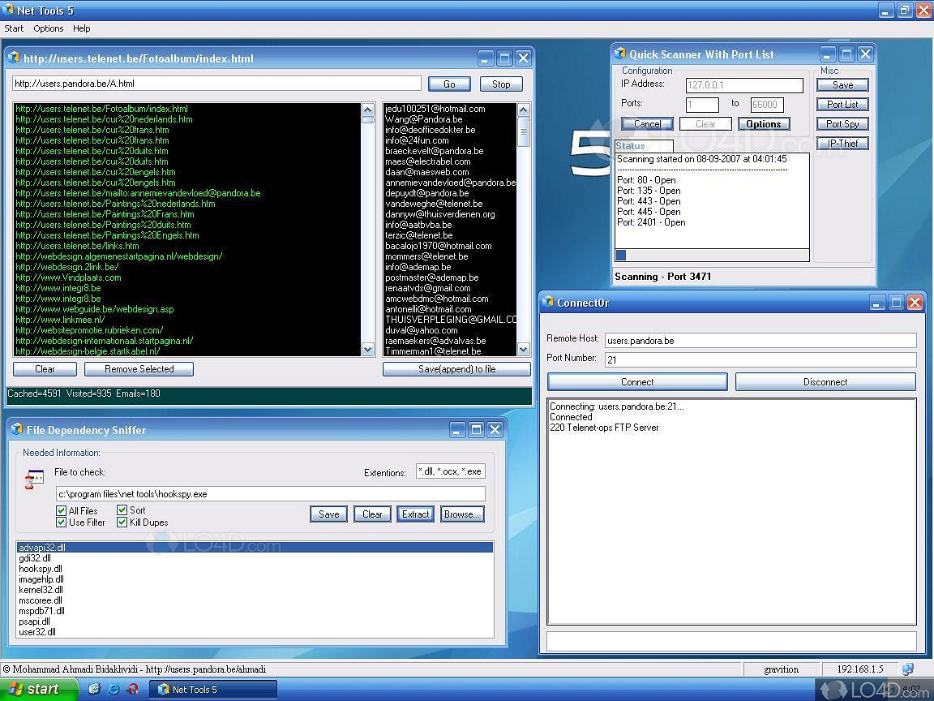The width and height of the screenshot is (934, 701).
Task: Click the Port Spy button
Action: [x=842, y=123]
